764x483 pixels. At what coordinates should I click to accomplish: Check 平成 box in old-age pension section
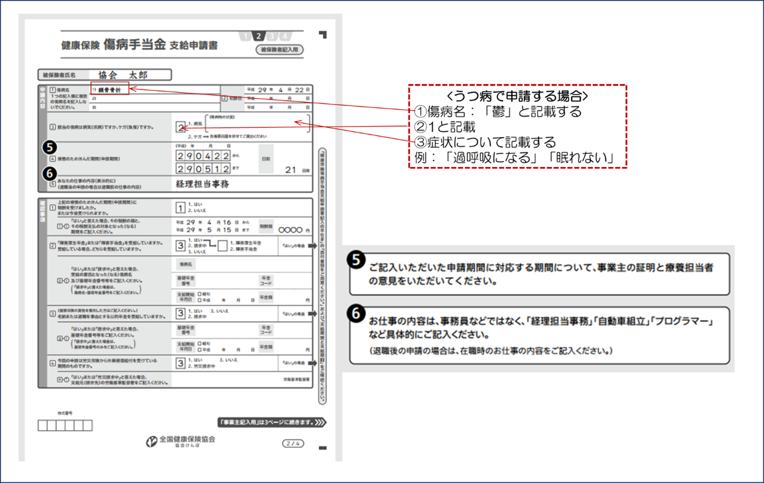coord(200,349)
